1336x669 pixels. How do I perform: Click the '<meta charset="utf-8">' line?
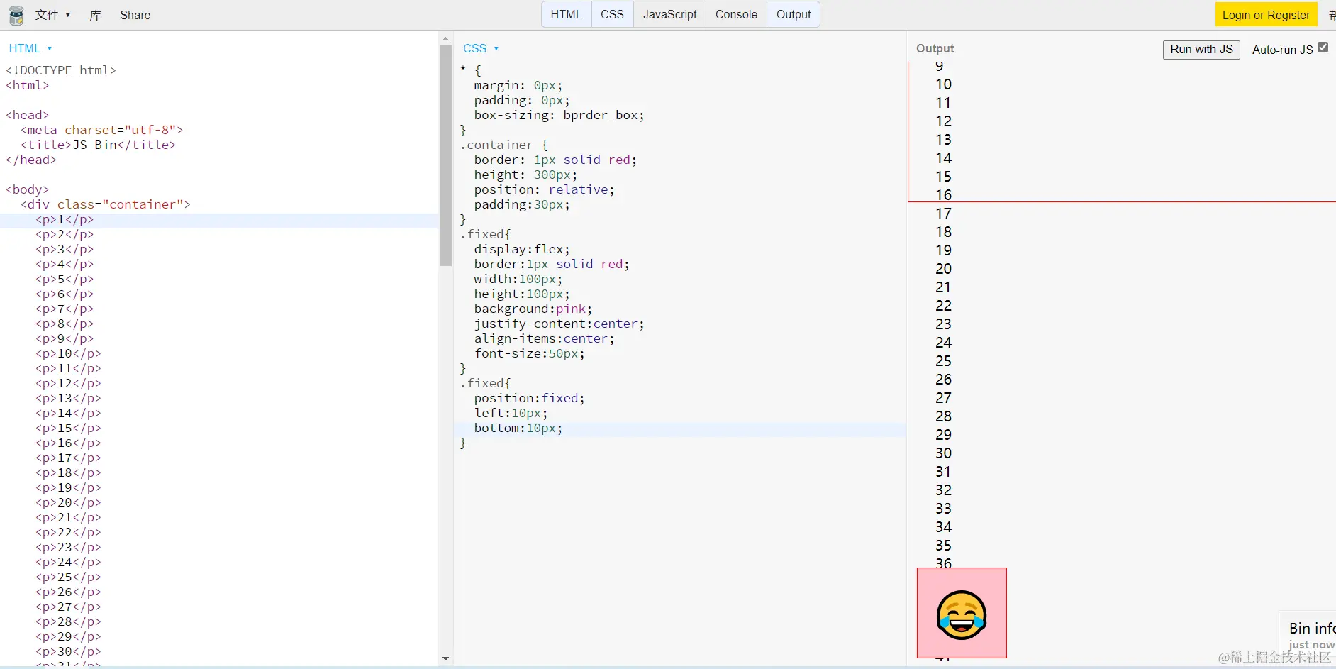click(x=102, y=131)
